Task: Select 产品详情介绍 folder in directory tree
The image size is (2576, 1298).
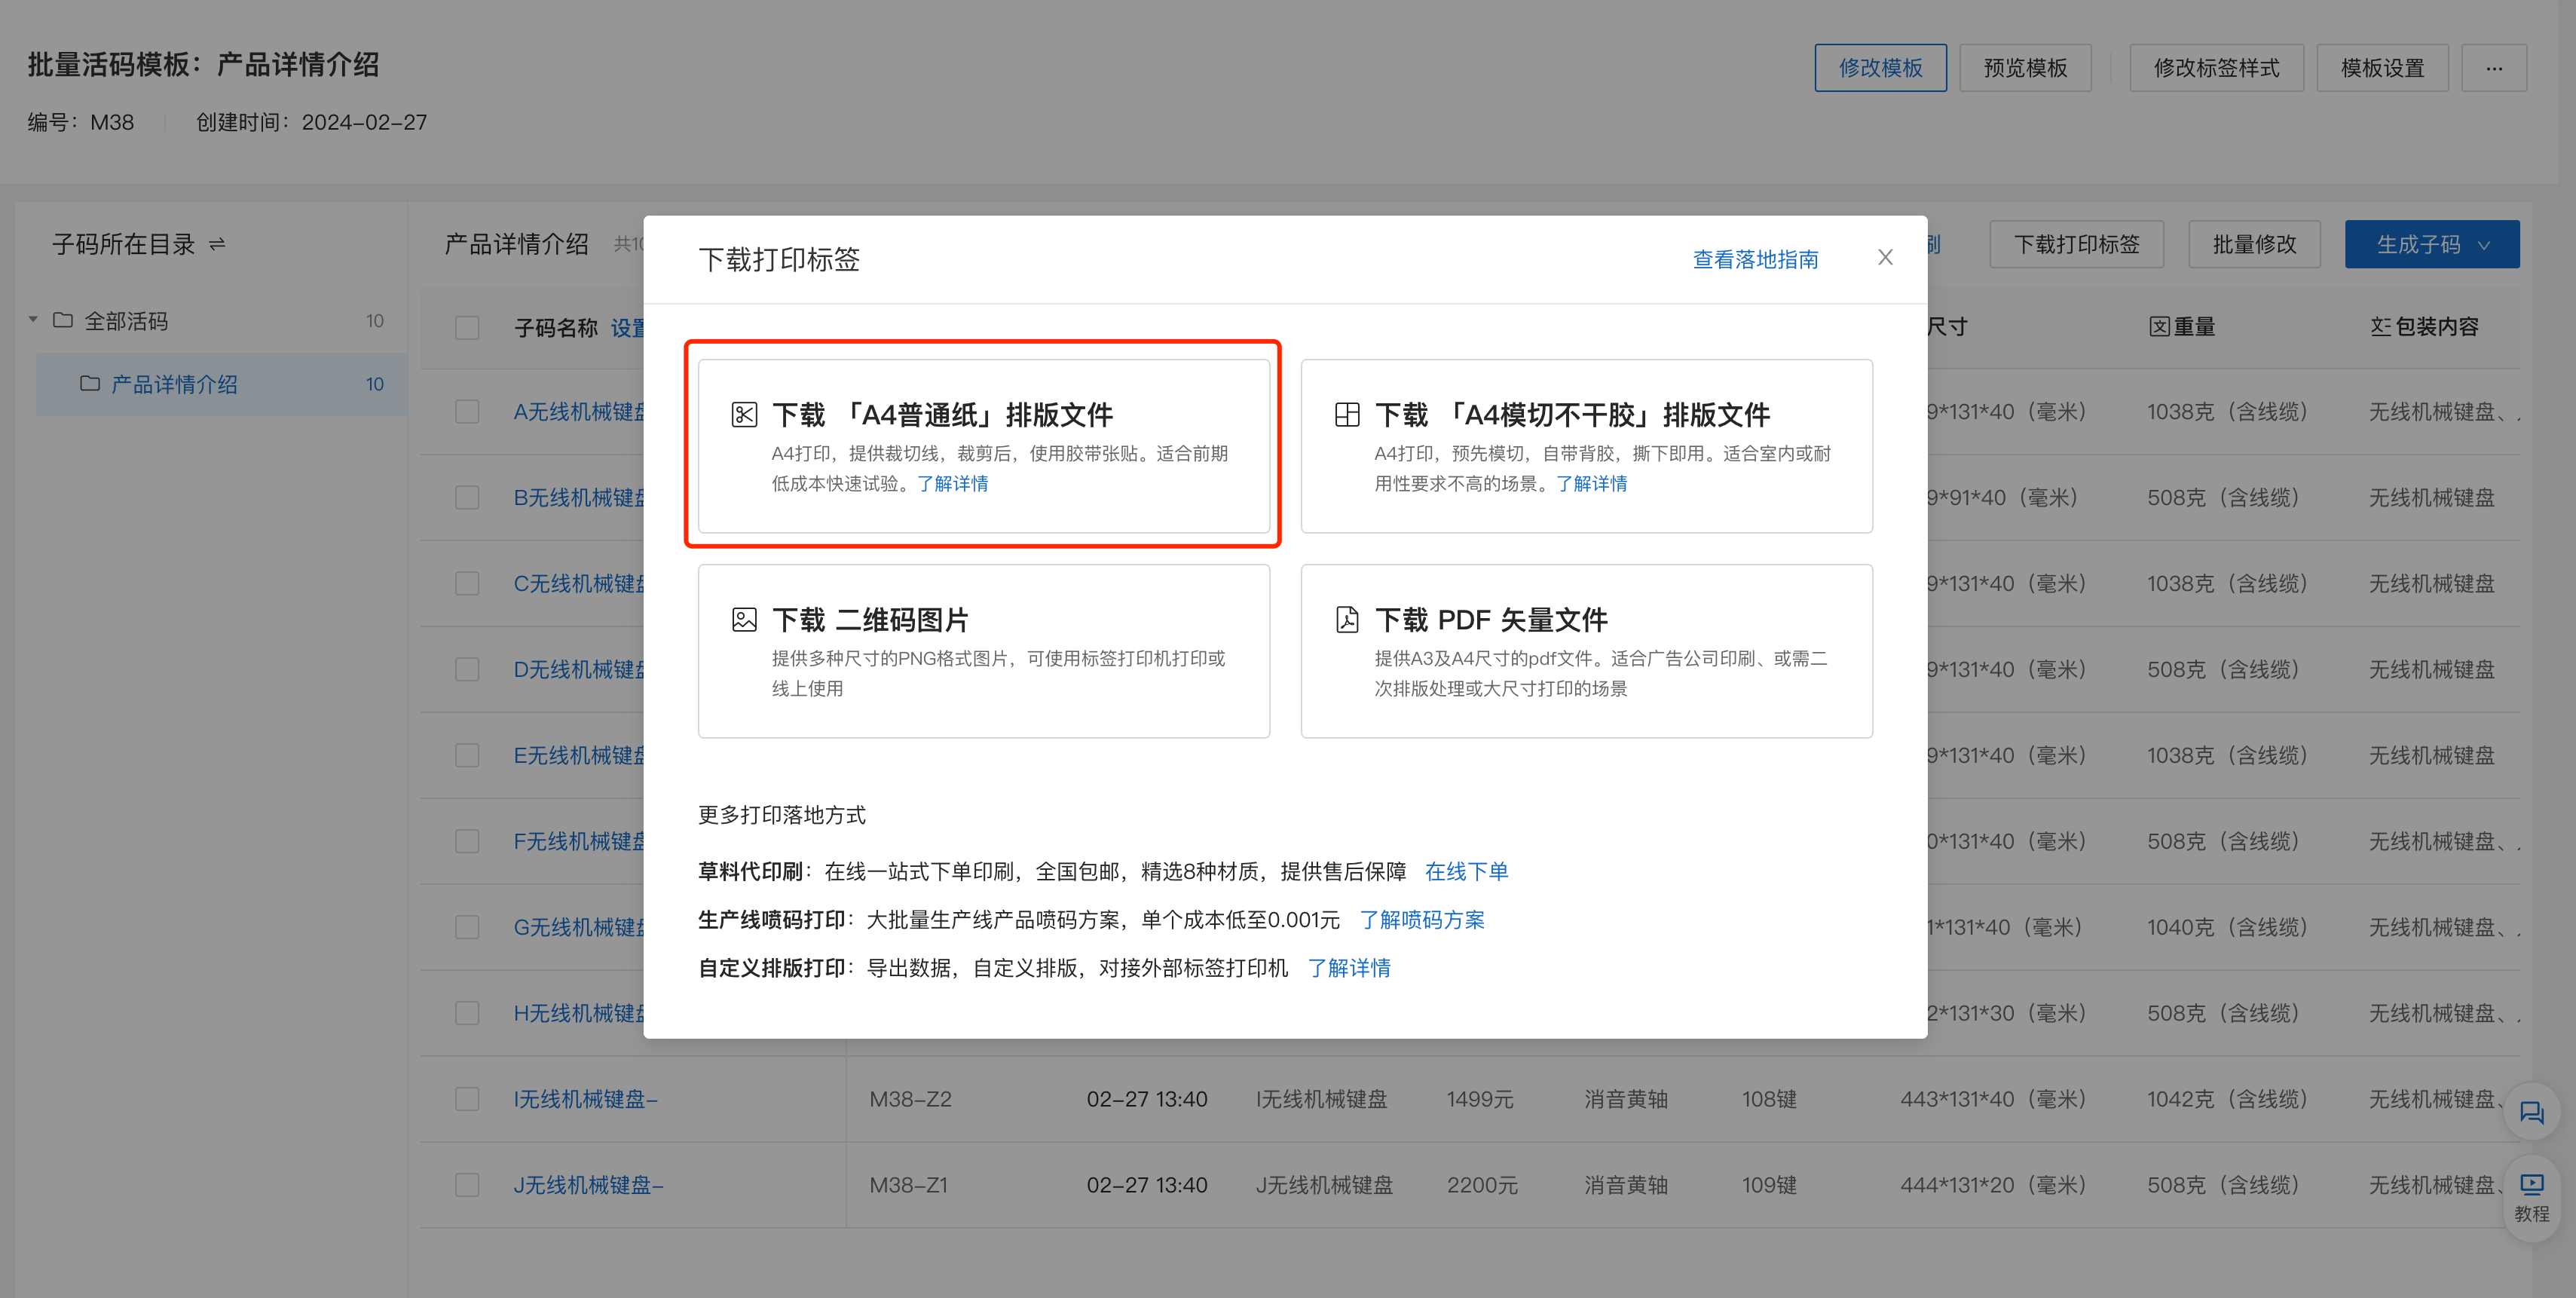Action: point(174,384)
